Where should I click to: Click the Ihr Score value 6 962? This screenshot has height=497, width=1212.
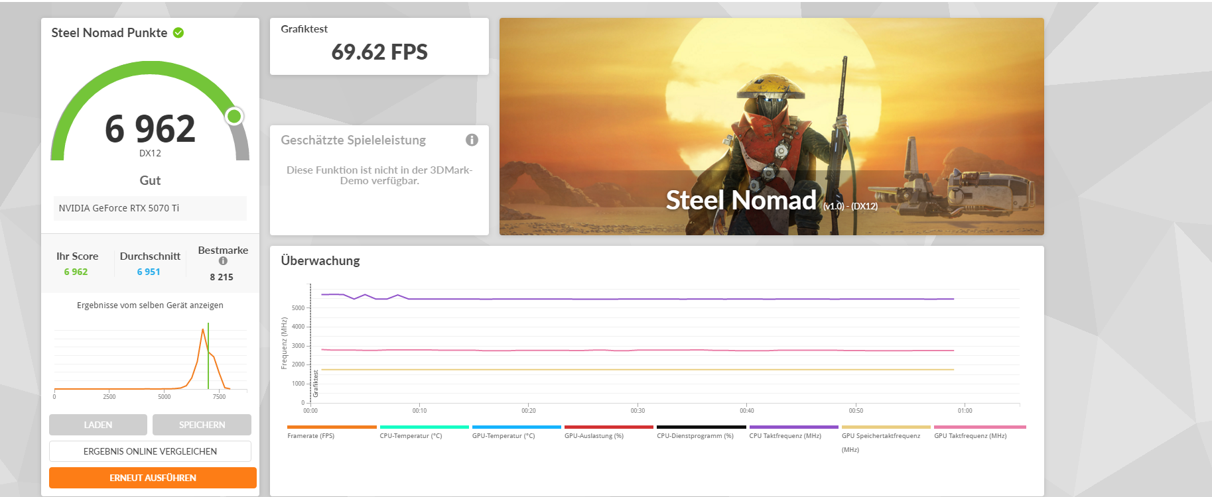point(76,272)
